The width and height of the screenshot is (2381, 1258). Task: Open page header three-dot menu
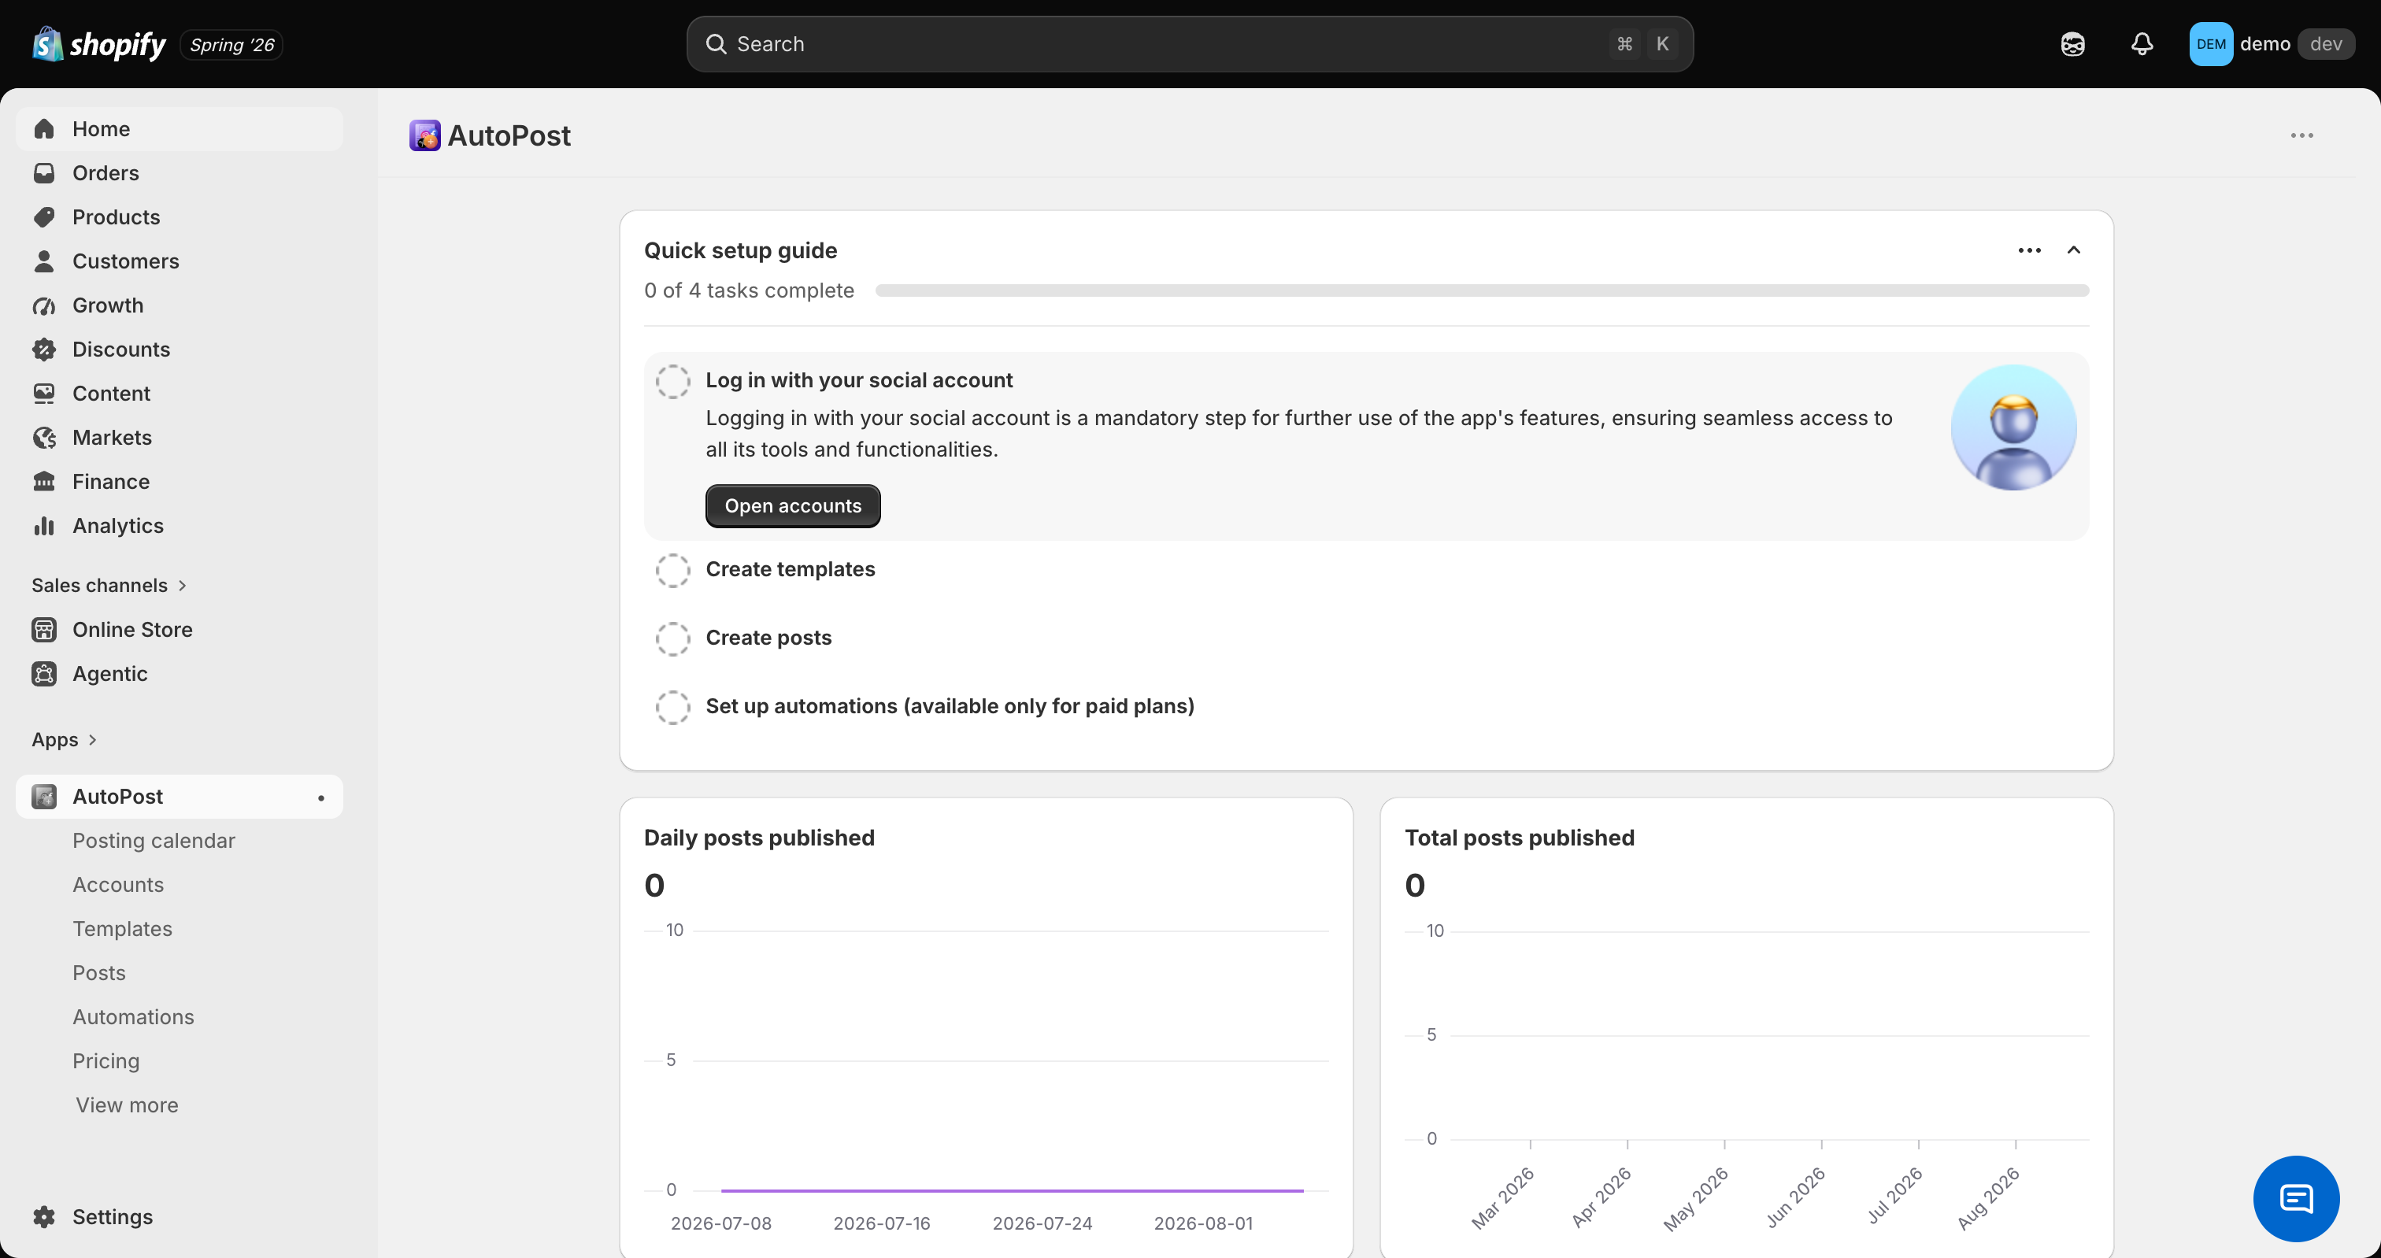point(2301,135)
